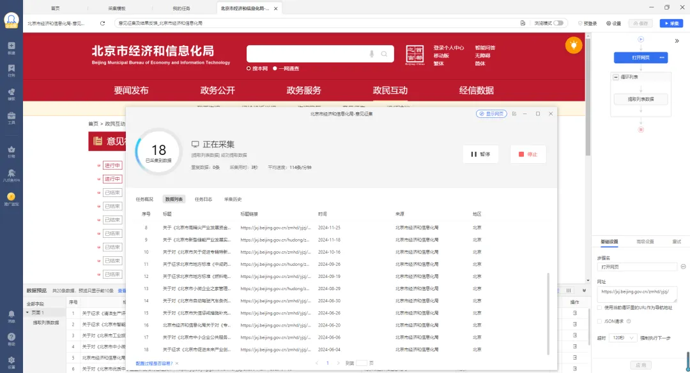
Task: Click the red 停止 stop button
Action: (x=528, y=154)
